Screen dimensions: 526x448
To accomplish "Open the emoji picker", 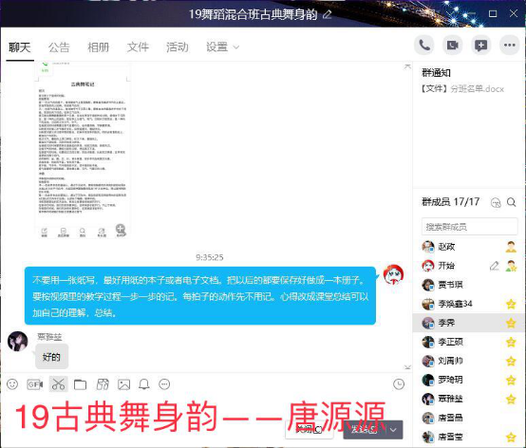I will tap(12, 384).
